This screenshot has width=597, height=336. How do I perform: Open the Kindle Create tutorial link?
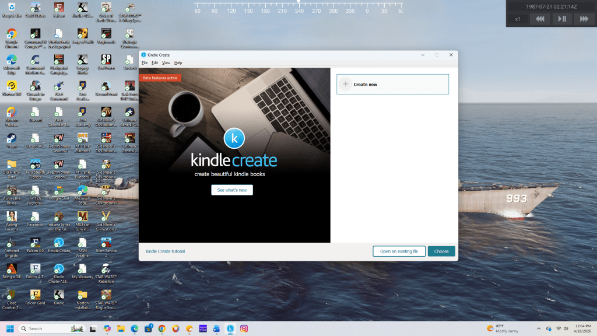165,251
